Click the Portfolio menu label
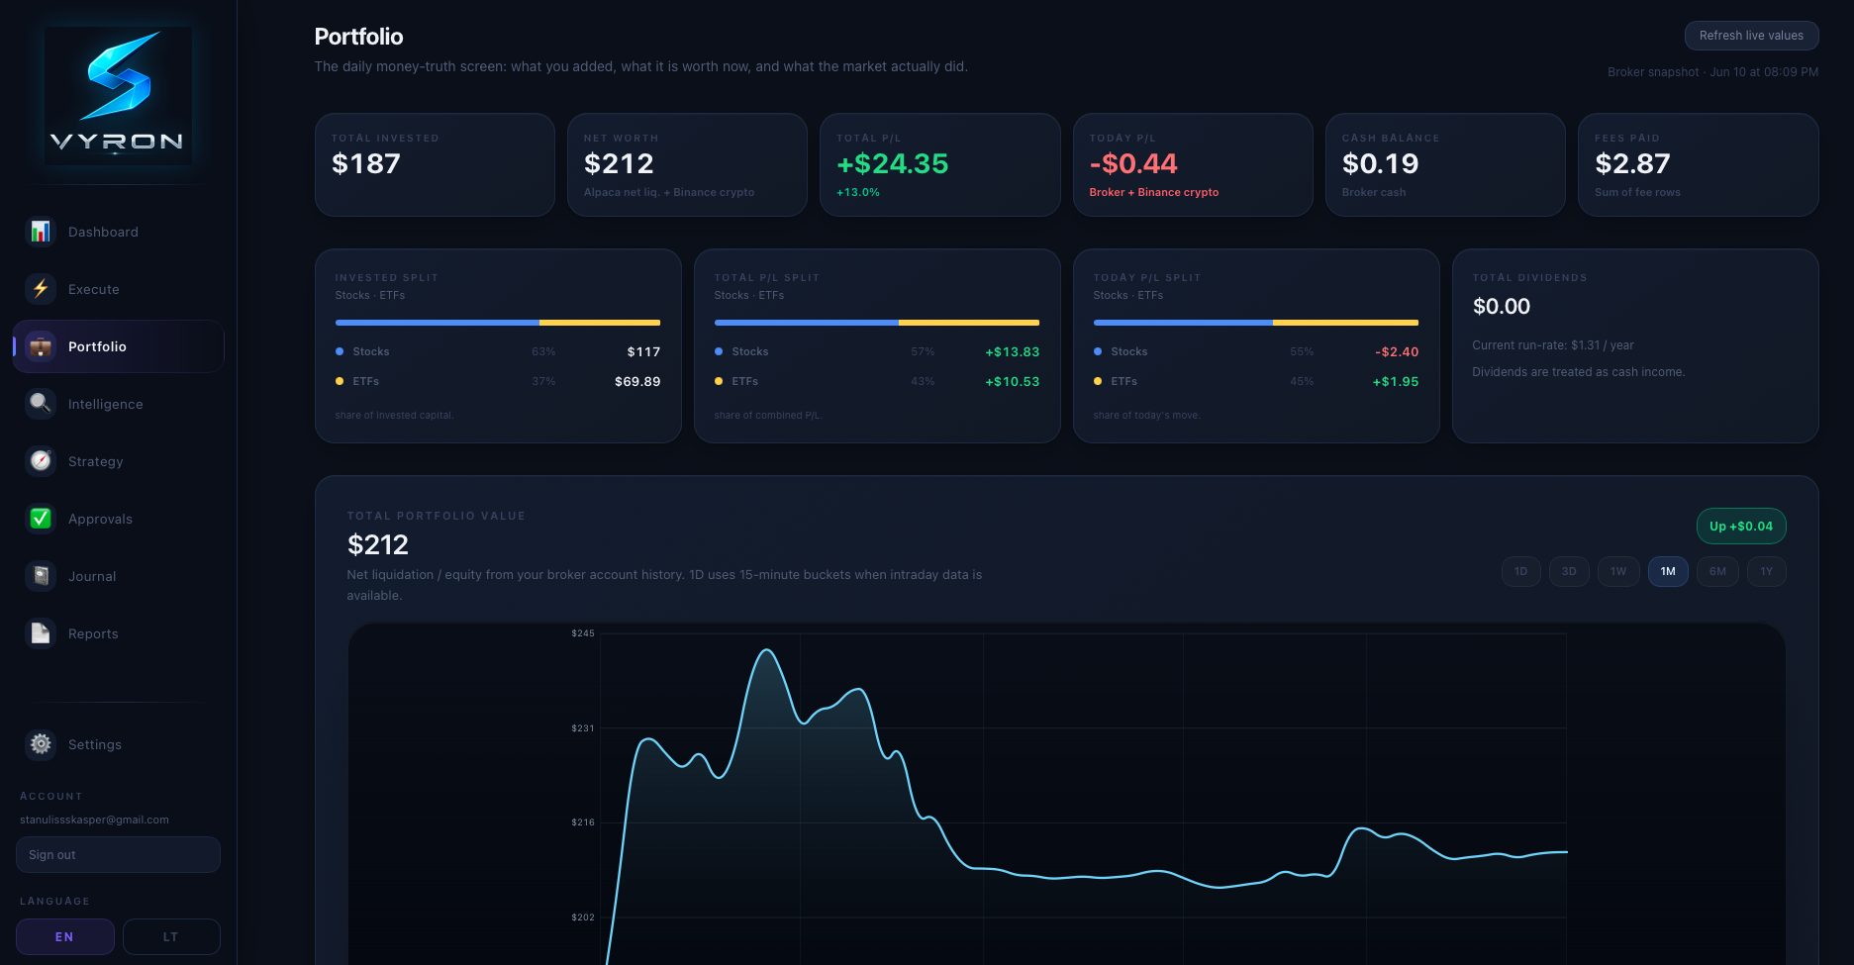1854x965 pixels. [x=97, y=346]
